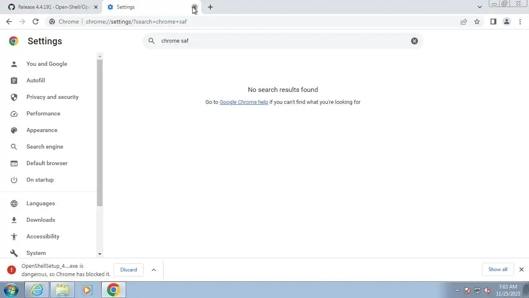The height and width of the screenshot is (298, 529).
Task: Open the Chrome profile avatar menu
Action: [x=506, y=22]
